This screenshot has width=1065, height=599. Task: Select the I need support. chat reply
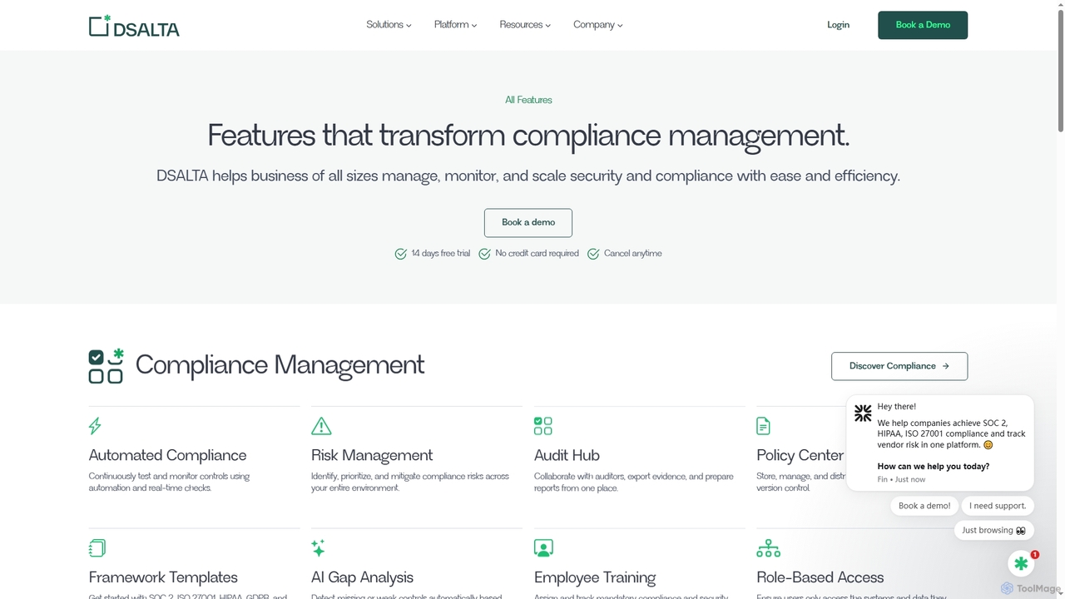click(998, 506)
